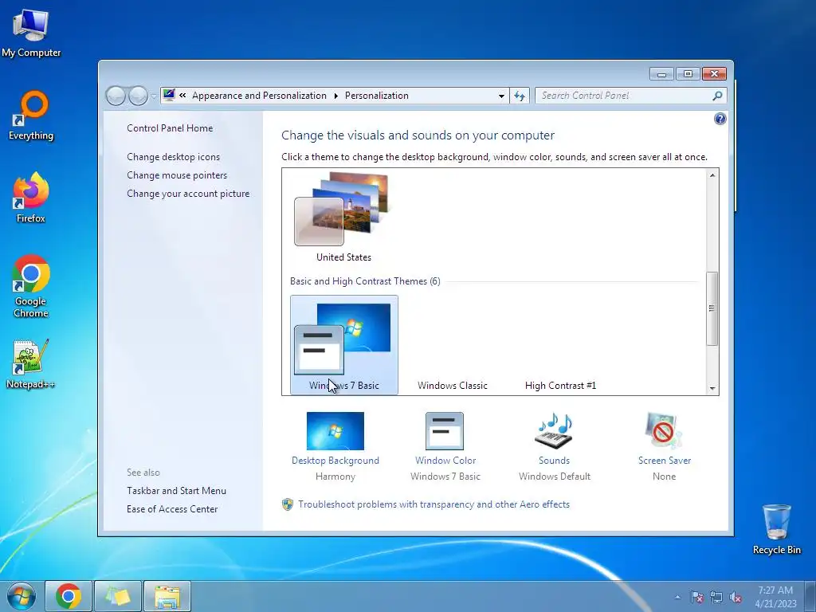Click the Screen Saver label link
This screenshot has width=816, height=612.
click(665, 461)
